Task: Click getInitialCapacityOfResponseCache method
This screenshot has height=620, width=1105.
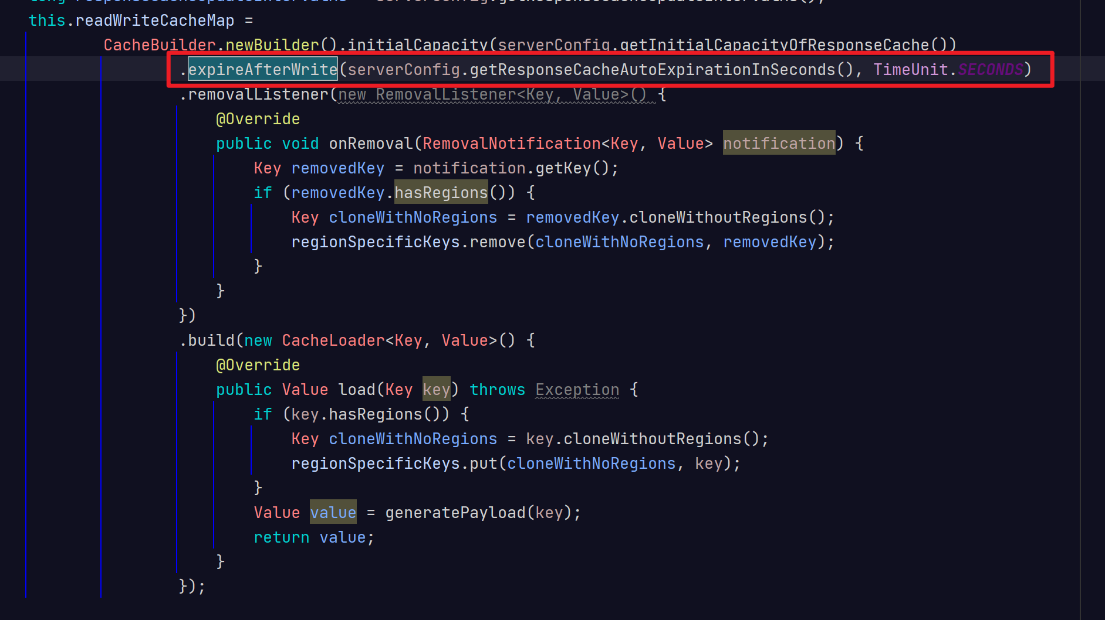Action: pyautogui.click(x=775, y=45)
